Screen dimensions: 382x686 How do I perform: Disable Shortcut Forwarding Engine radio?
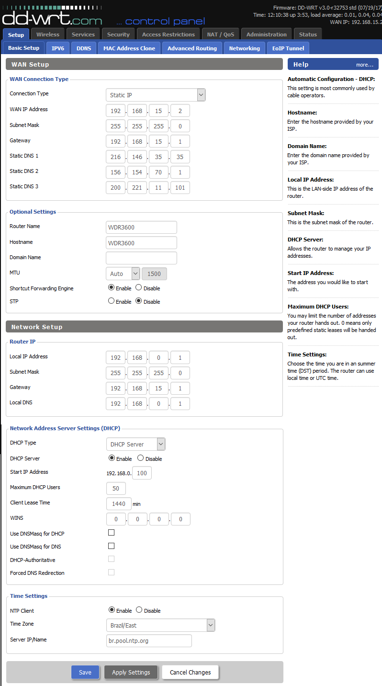[x=139, y=288]
